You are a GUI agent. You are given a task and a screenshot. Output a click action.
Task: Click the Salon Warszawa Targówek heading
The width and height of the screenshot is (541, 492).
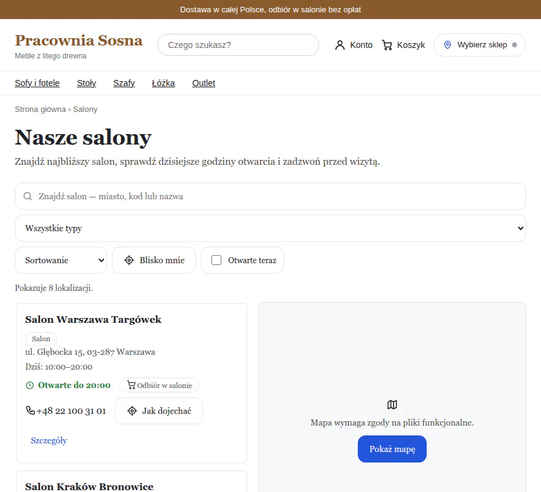coord(93,319)
